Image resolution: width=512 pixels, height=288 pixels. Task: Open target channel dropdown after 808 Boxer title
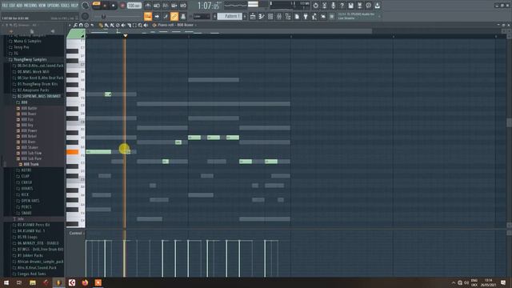tap(195, 25)
